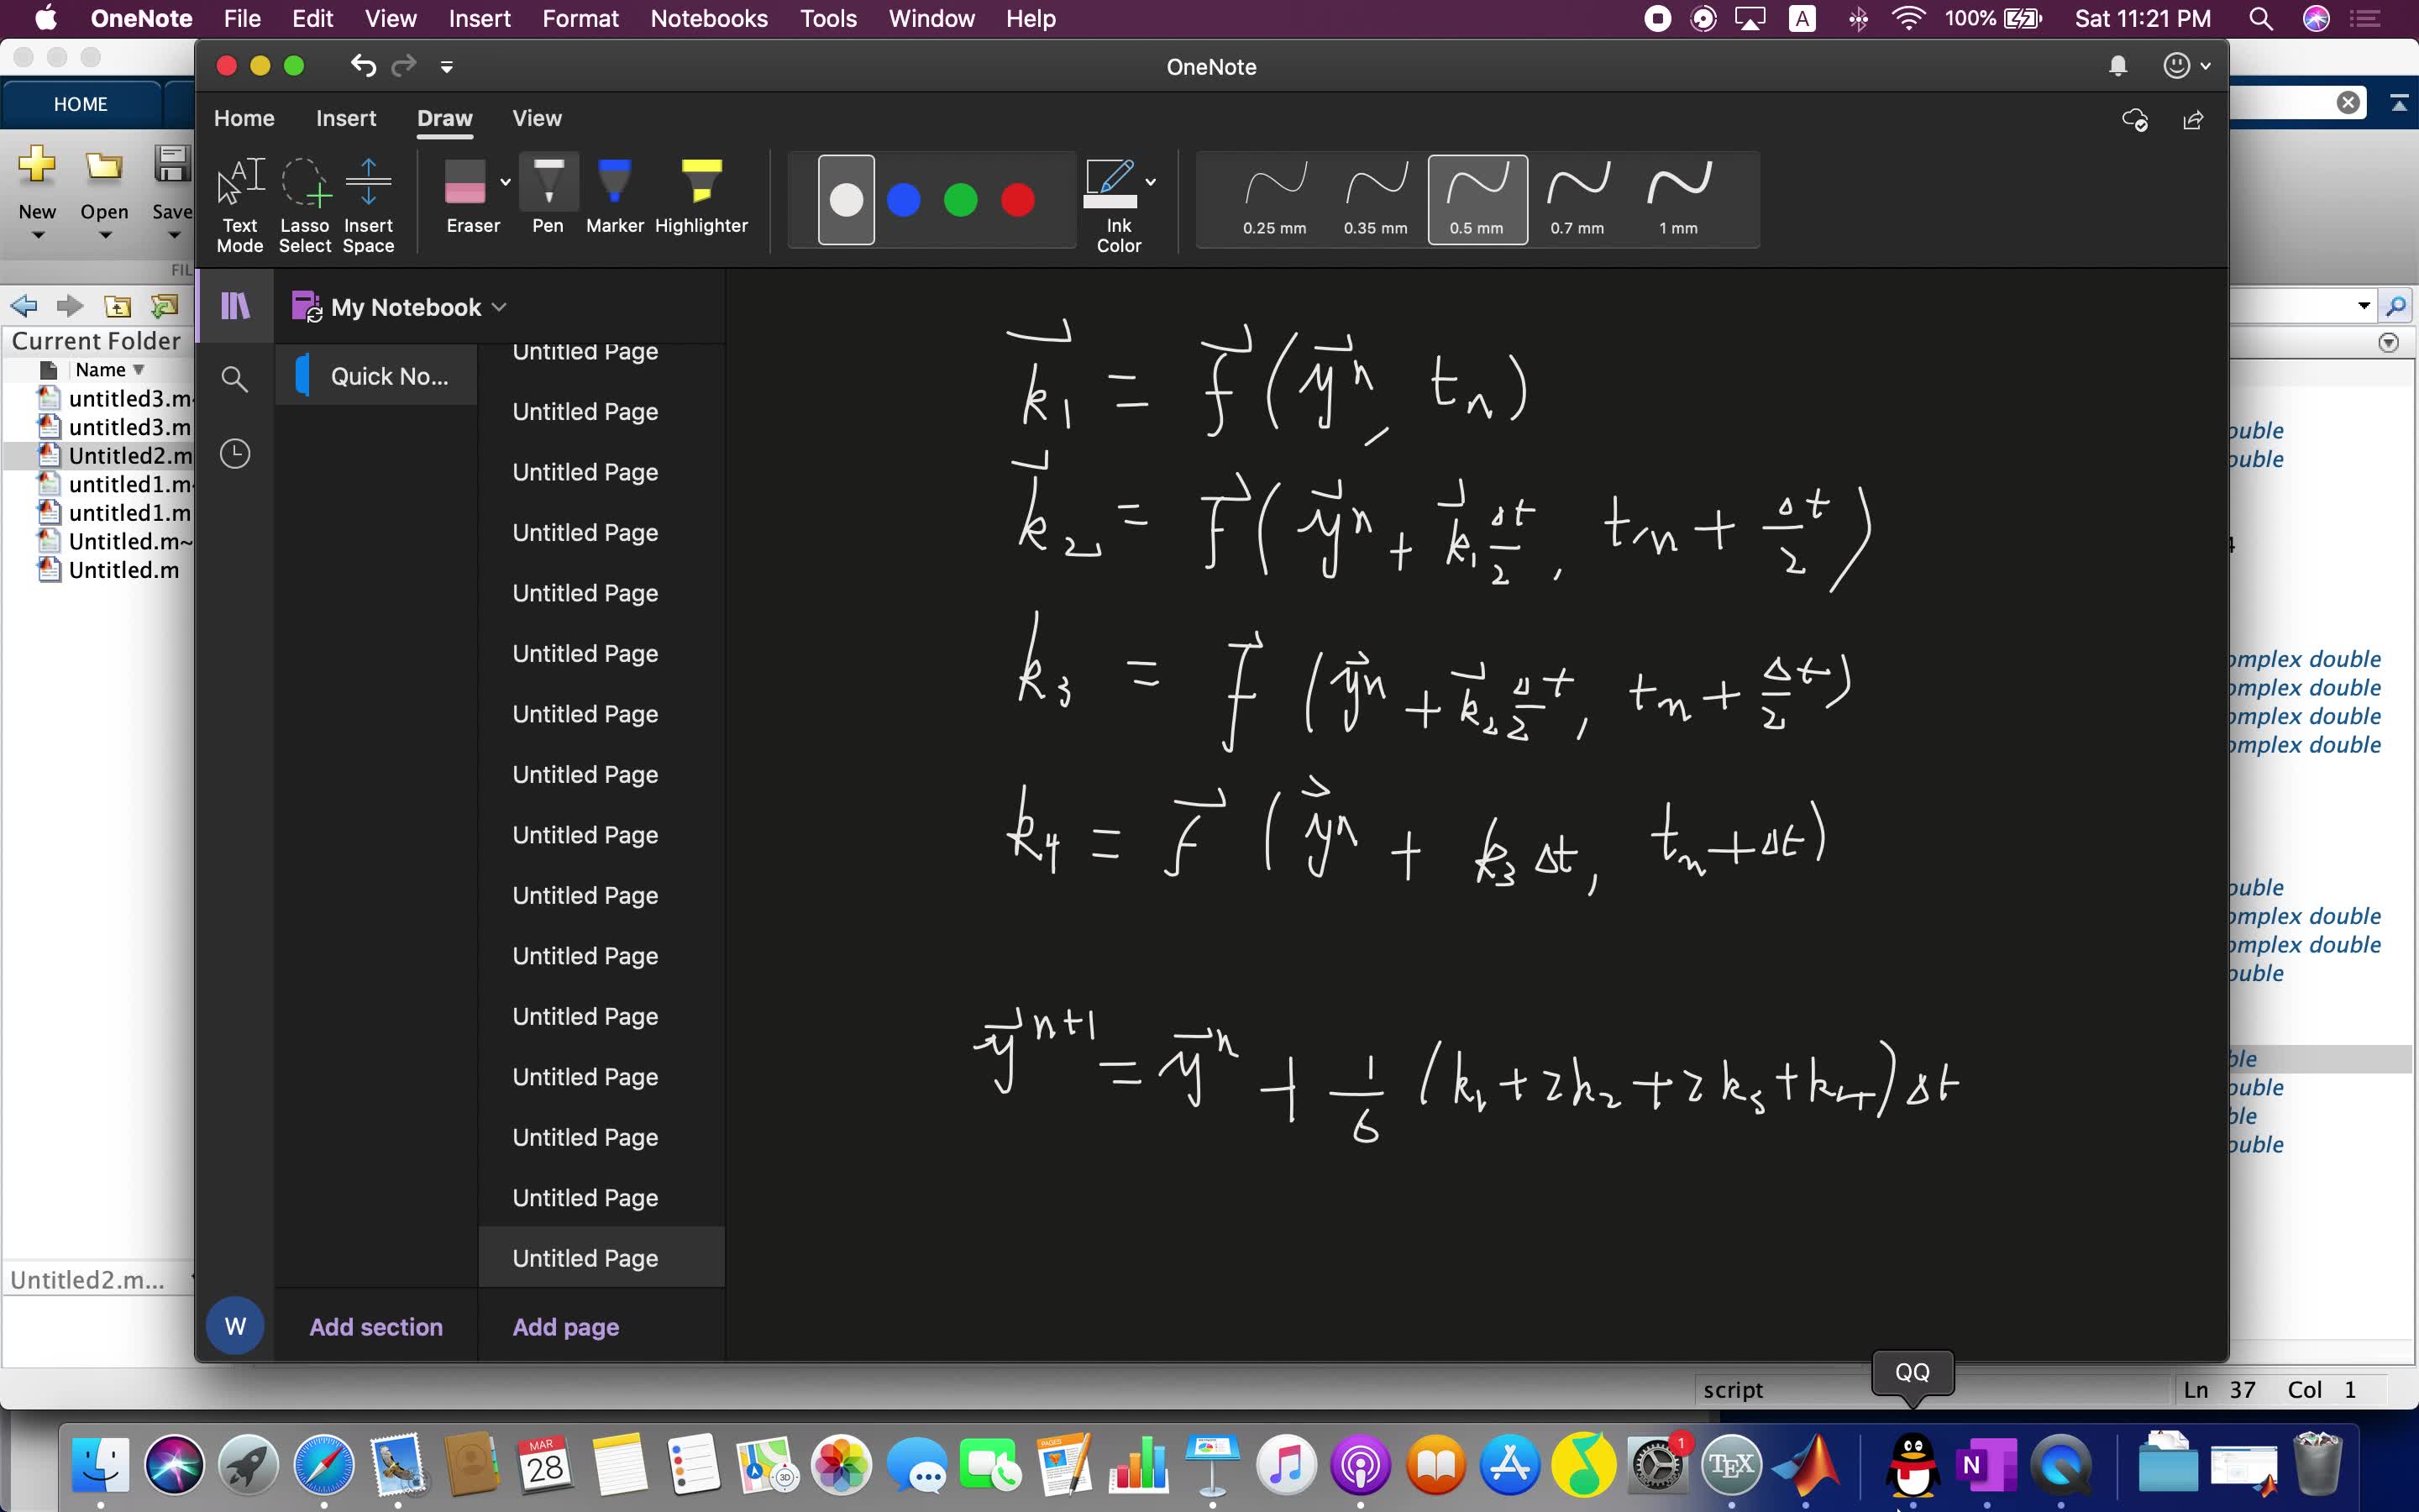2419x1512 pixels.
Task: Set pen thickness to 0.25 mm
Action: click(1274, 199)
